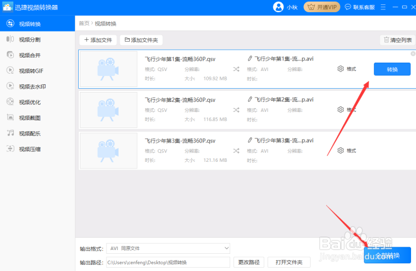Click the 更改路径 button
Viewport: 416px width, 271px height.
[x=248, y=262]
